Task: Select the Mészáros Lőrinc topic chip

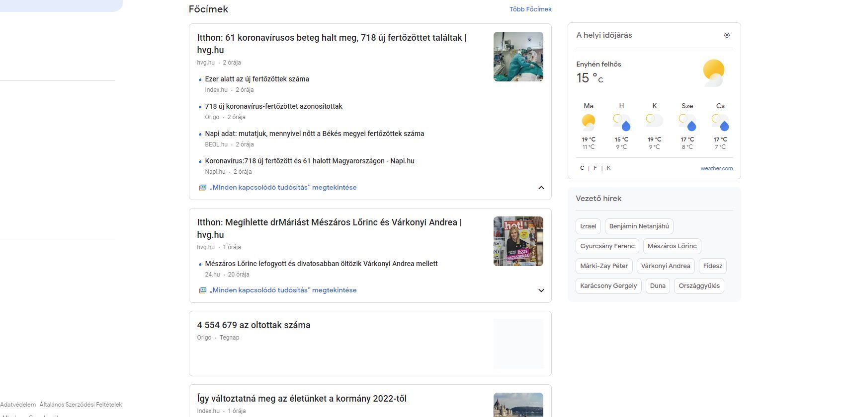Action: pos(672,246)
